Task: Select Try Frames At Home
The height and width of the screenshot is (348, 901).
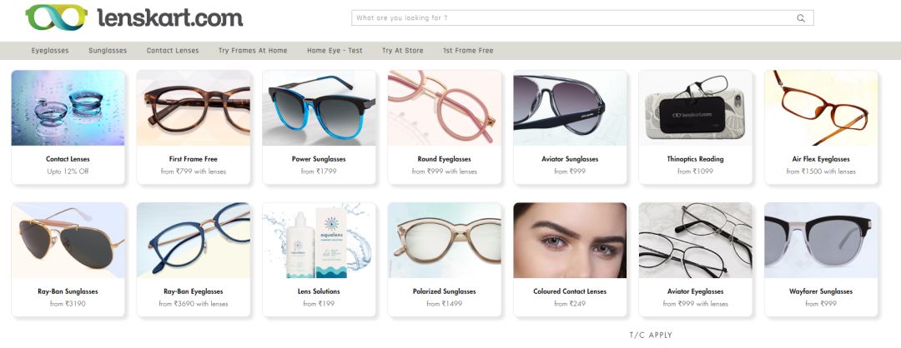Action: click(x=253, y=51)
